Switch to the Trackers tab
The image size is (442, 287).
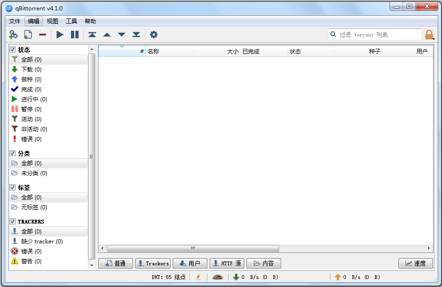[153, 263]
